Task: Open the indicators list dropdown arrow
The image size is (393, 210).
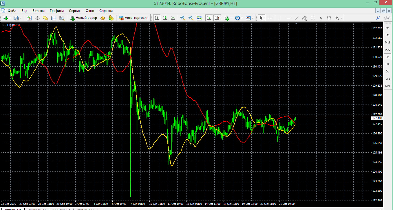Action: pyautogui.click(x=231, y=18)
